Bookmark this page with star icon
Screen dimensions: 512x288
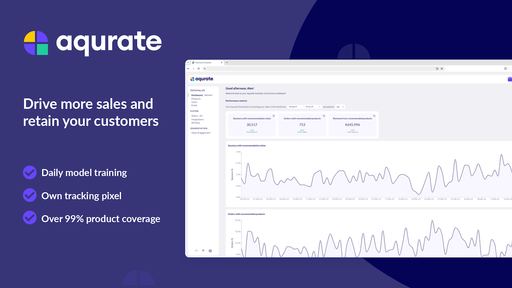(442, 68)
